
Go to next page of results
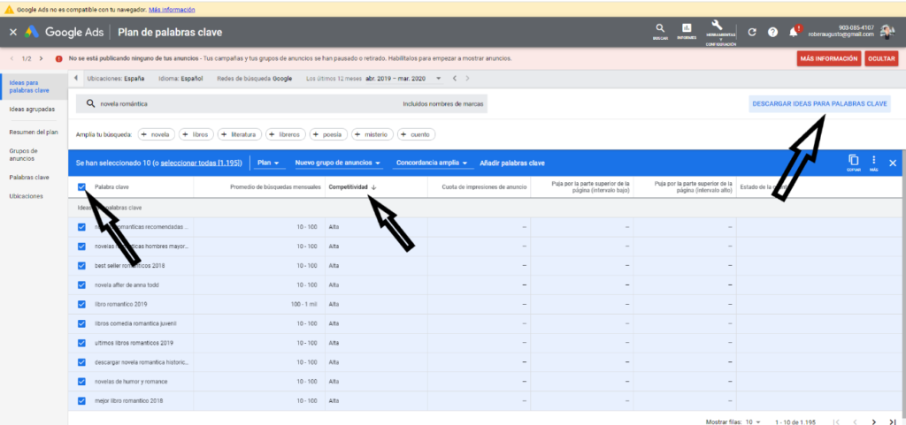point(874,421)
